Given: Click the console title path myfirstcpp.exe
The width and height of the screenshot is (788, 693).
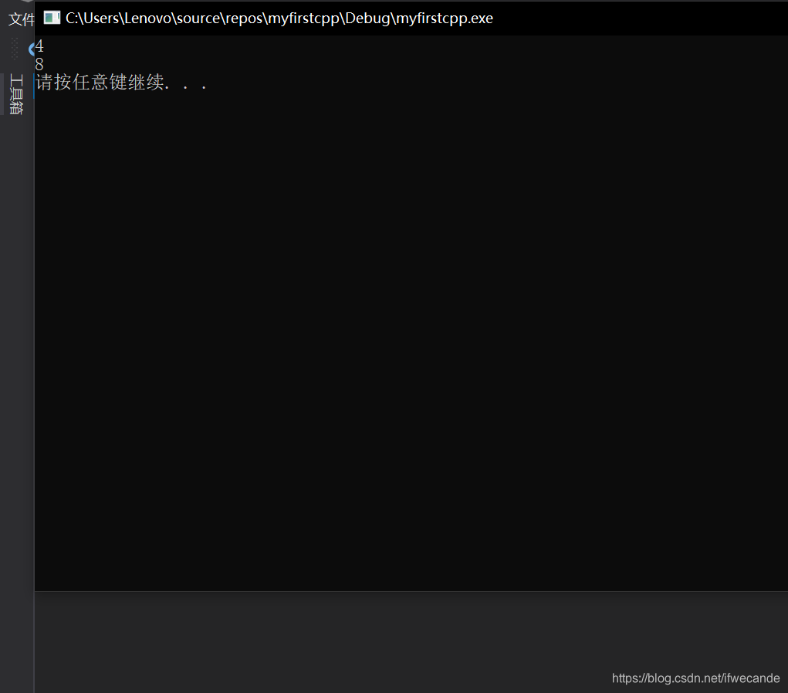Looking at the screenshot, I should click(279, 18).
